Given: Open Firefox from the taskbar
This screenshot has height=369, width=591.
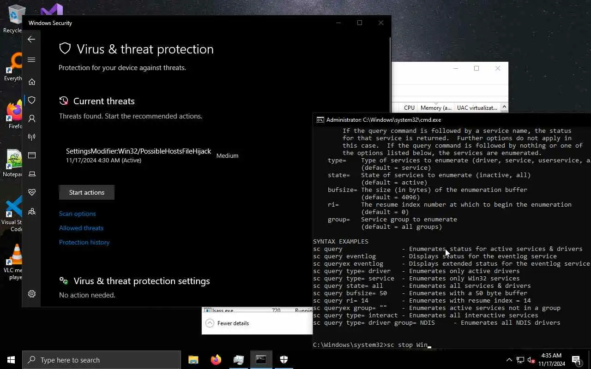Looking at the screenshot, I should [216, 360].
